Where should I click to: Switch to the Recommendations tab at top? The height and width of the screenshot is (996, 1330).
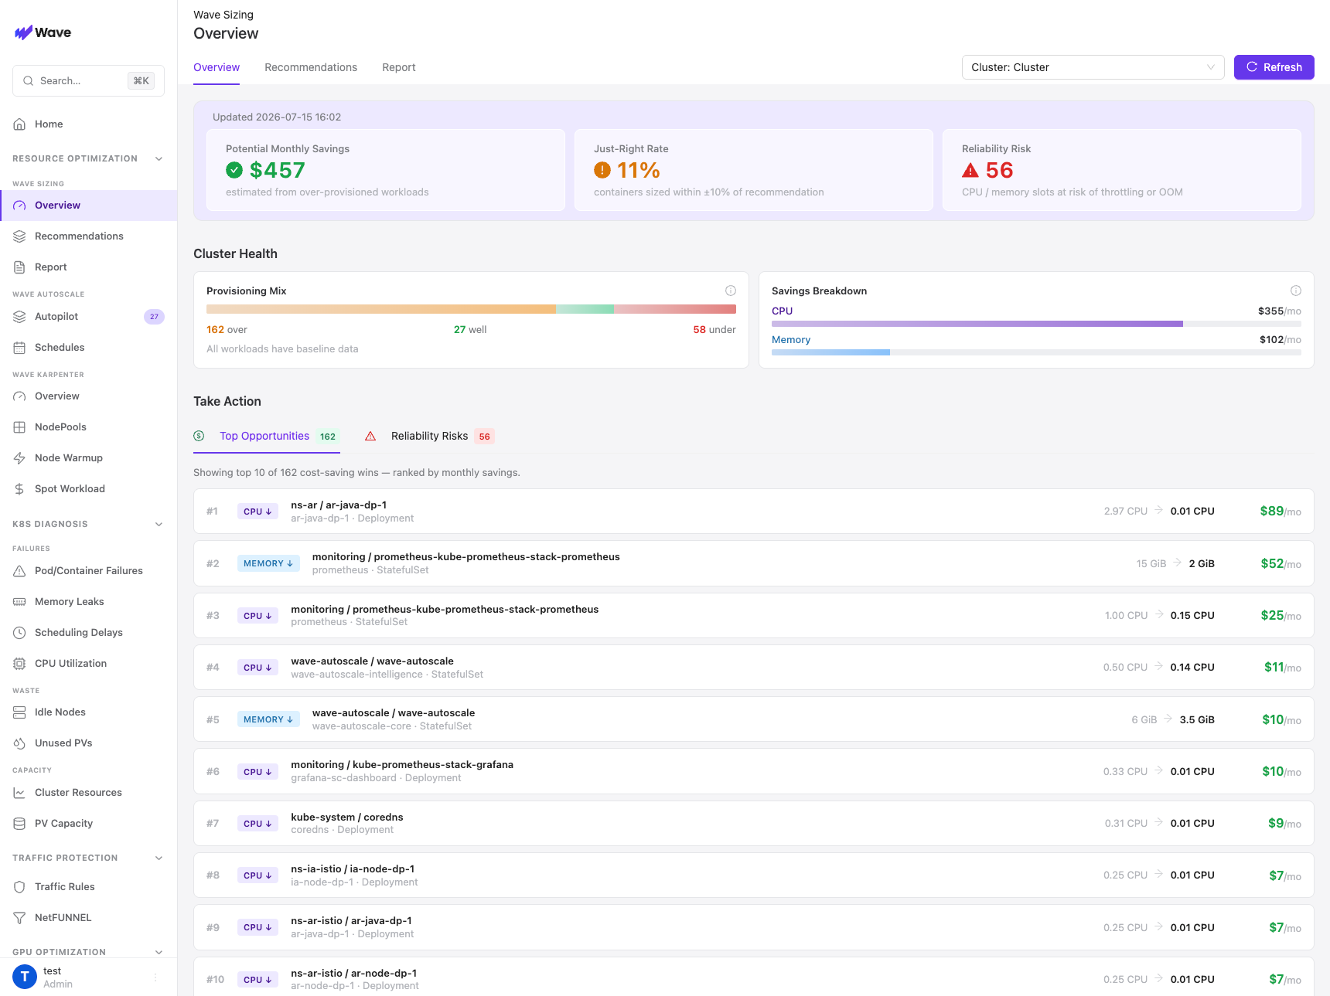pos(311,67)
